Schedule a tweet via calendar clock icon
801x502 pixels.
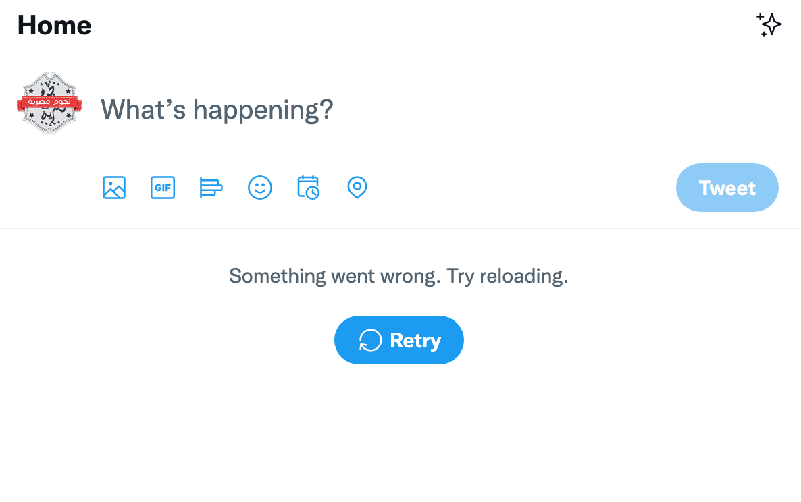point(309,188)
